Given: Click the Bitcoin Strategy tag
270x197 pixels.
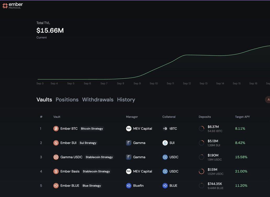Looking at the screenshot, I should (x=92, y=129).
